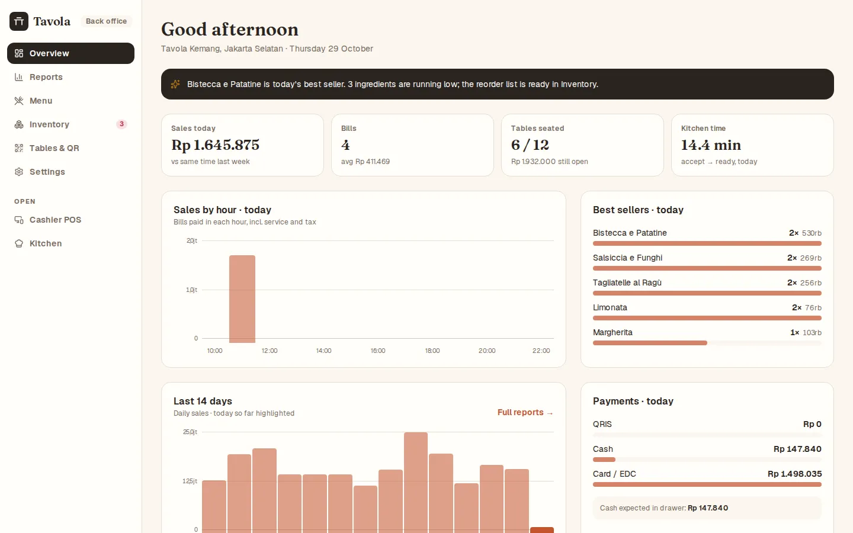Open the Inventory section
This screenshot has height=533, width=853.
pos(70,124)
